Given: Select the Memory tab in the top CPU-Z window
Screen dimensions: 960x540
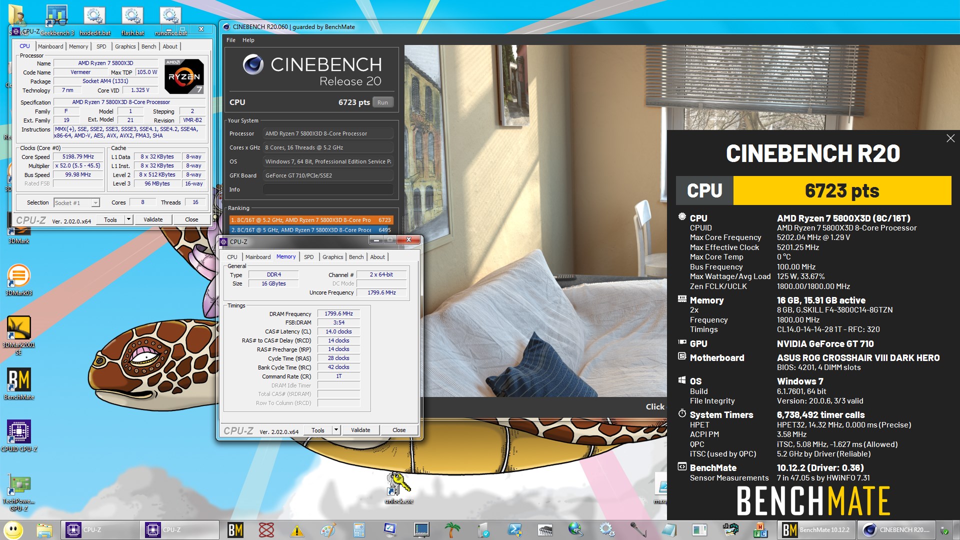Looking at the screenshot, I should pos(78,46).
